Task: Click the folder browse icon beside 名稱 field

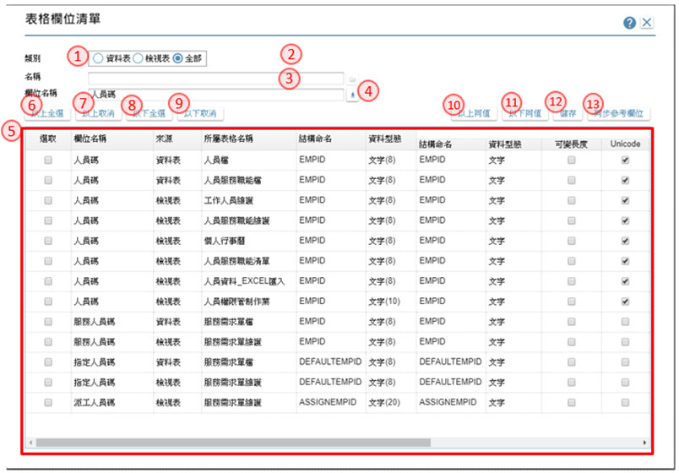Action: [x=352, y=79]
